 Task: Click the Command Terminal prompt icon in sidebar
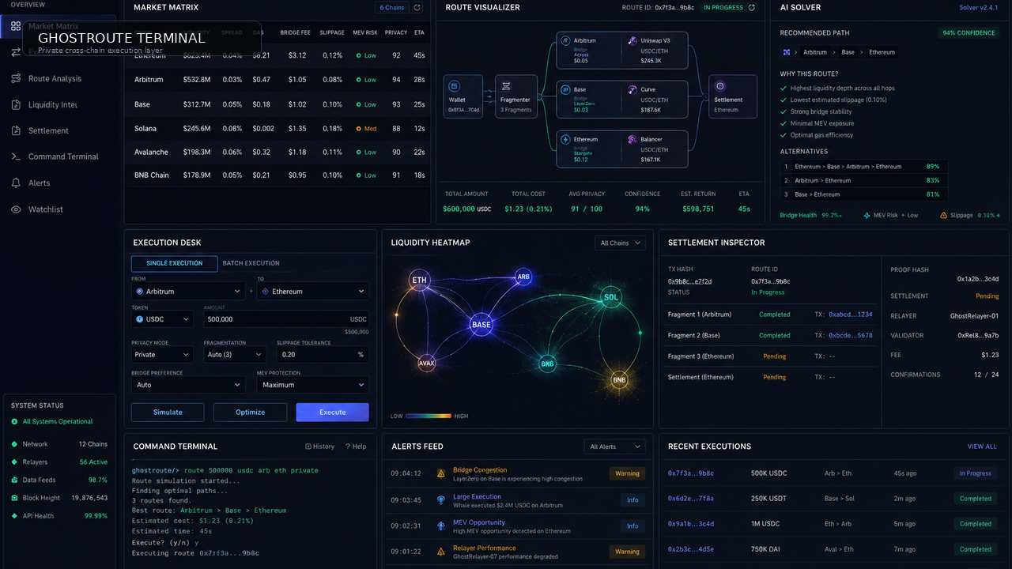16,156
